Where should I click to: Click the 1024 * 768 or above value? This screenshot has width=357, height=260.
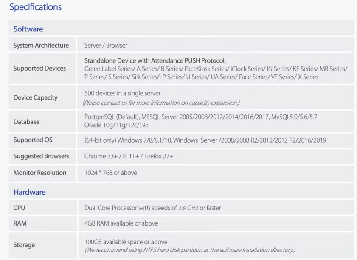111,173
